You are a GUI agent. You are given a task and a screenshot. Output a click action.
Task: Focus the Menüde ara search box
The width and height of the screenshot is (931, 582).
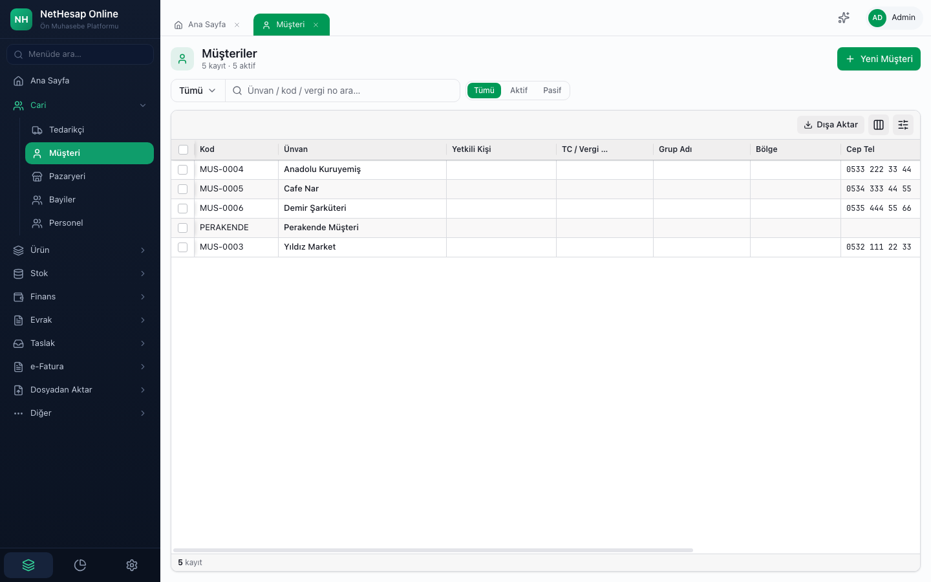click(80, 54)
